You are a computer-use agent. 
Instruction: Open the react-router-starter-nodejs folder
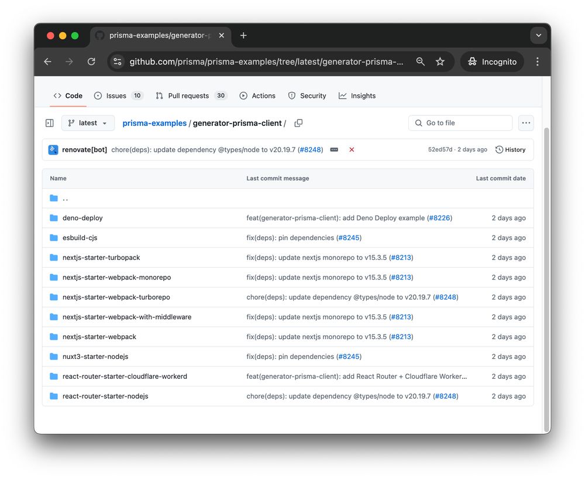[105, 396]
